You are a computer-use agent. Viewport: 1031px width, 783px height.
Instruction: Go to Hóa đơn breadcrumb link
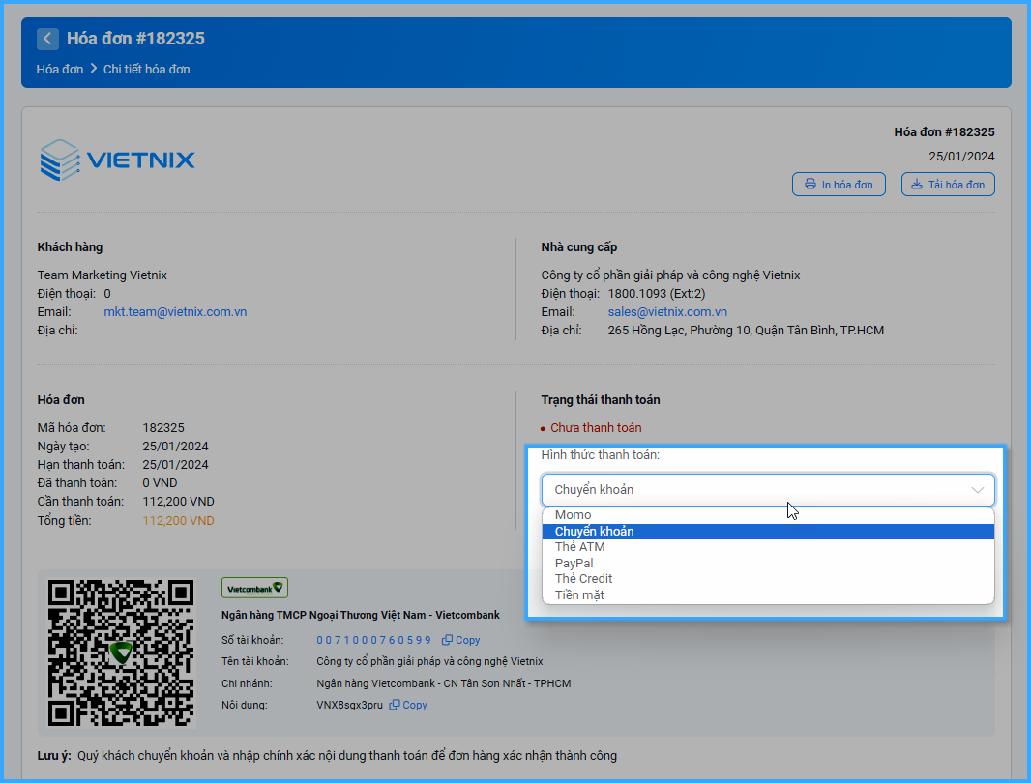60,70
